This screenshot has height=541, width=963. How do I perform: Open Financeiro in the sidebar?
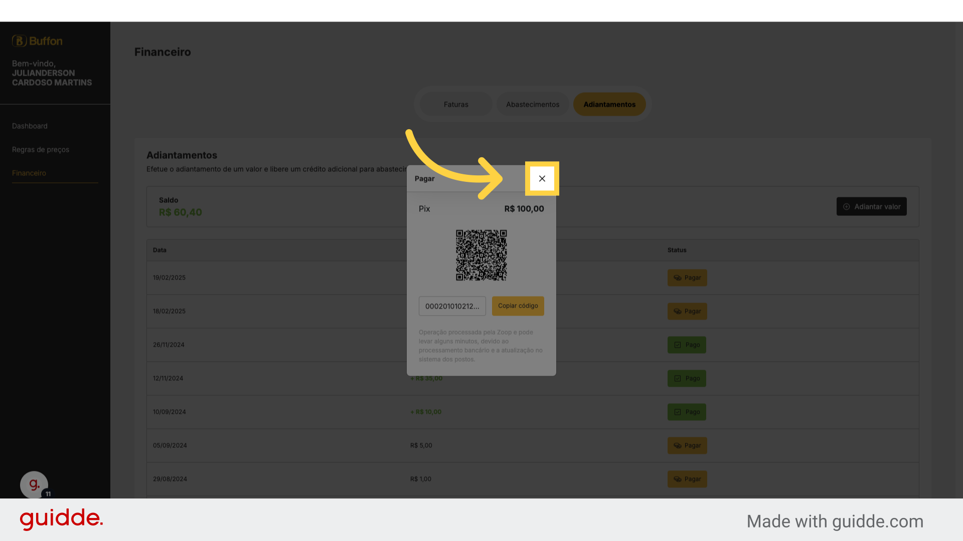click(x=29, y=173)
